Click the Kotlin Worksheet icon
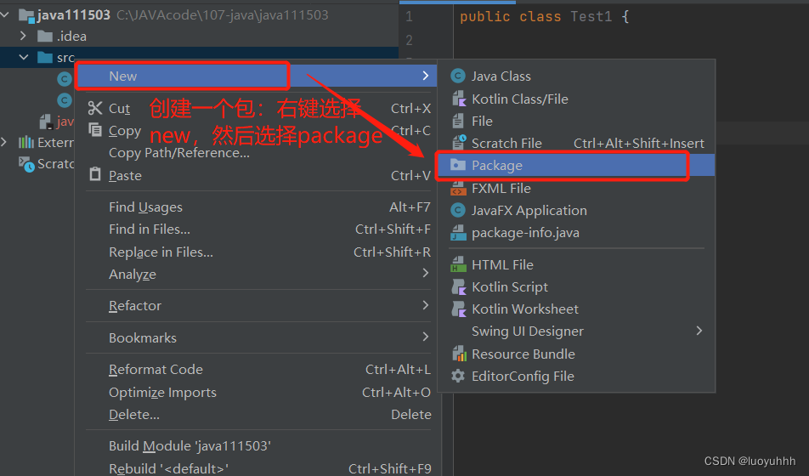809x476 pixels. tap(459, 309)
